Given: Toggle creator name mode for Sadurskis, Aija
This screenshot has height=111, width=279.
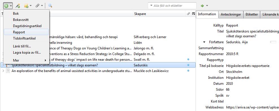Looking at the screenshot, I should click(x=273, y=42).
